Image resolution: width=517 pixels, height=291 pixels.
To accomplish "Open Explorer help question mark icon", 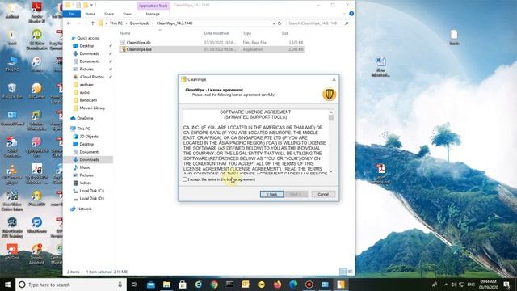I will [x=351, y=14].
